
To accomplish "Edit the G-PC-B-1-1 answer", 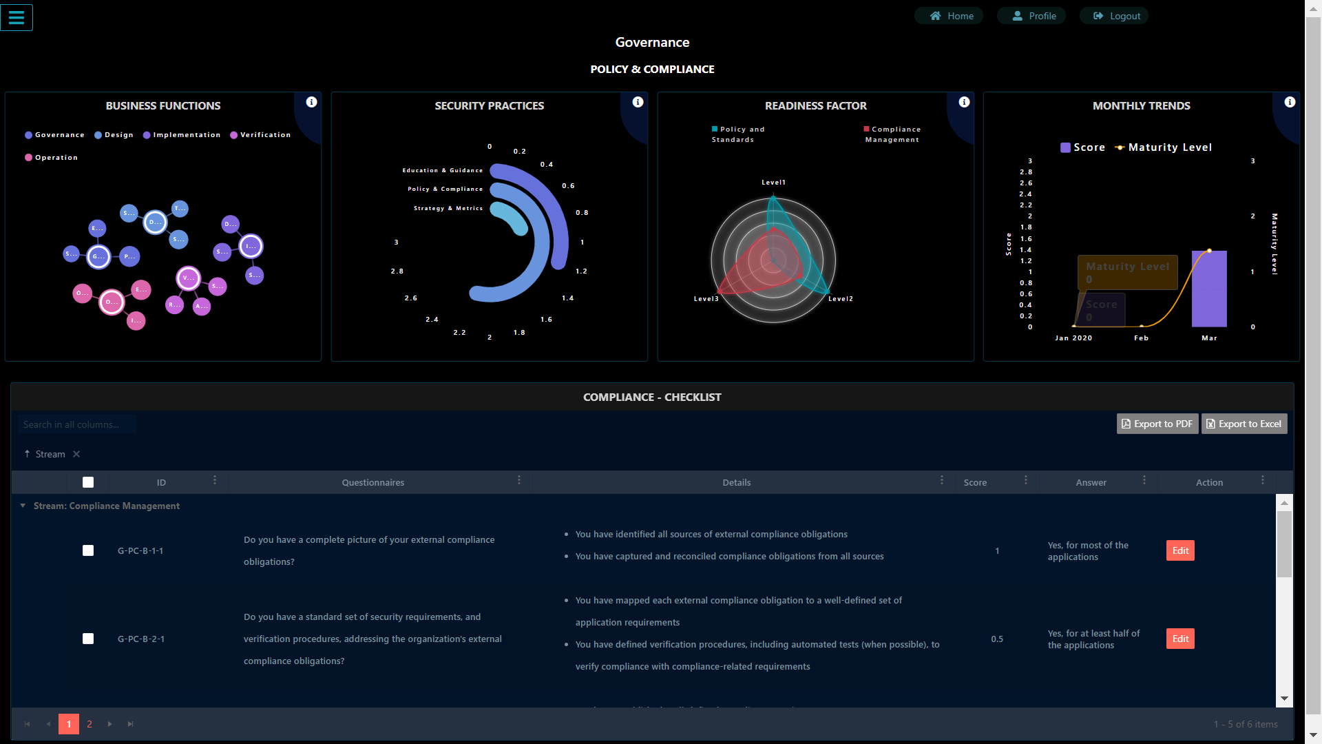I will point(1180,550).
